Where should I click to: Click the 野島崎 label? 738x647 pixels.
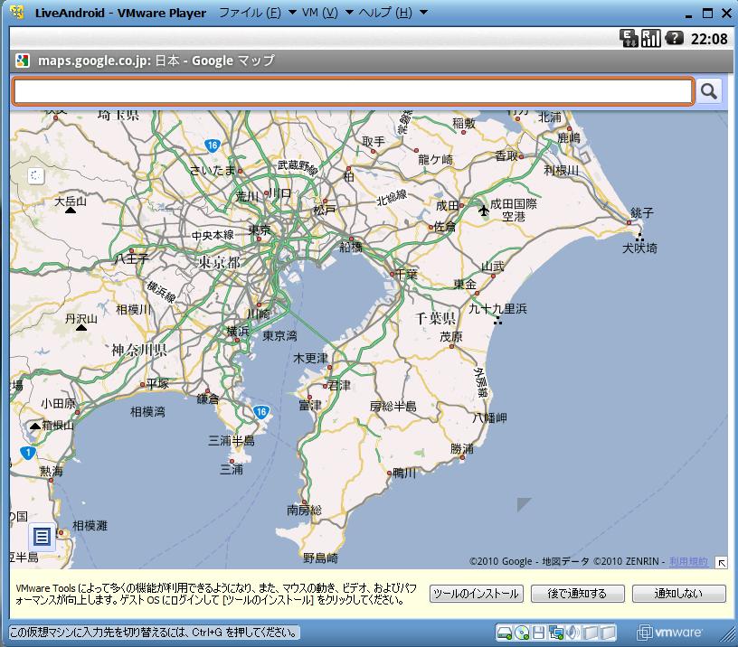click(320, 558)
